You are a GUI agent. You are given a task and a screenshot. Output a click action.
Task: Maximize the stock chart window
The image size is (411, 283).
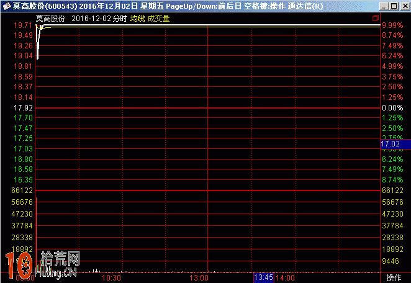pos(395,6)
